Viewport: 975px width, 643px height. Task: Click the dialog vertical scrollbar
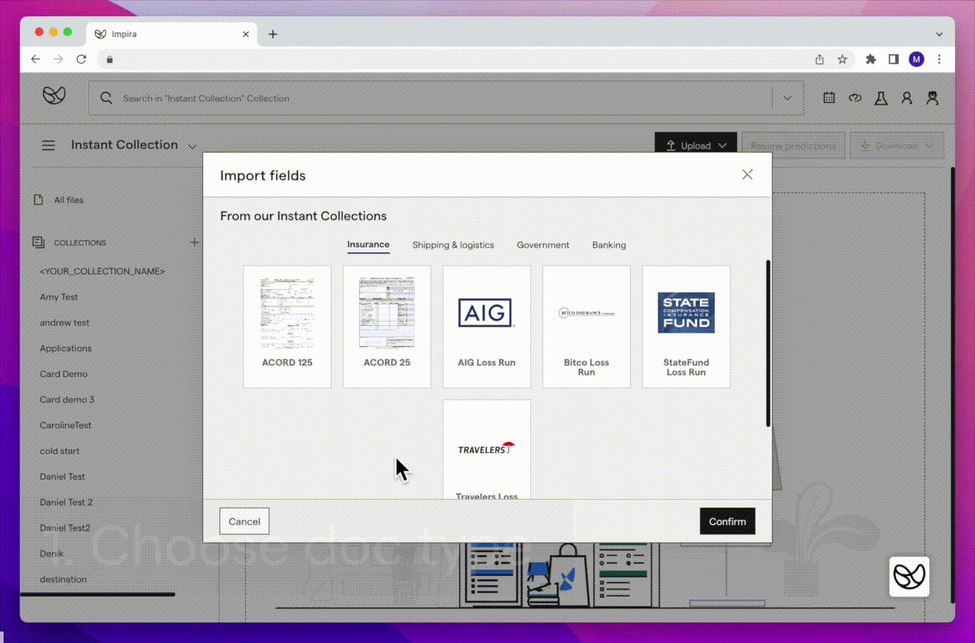tap(768, 344)
